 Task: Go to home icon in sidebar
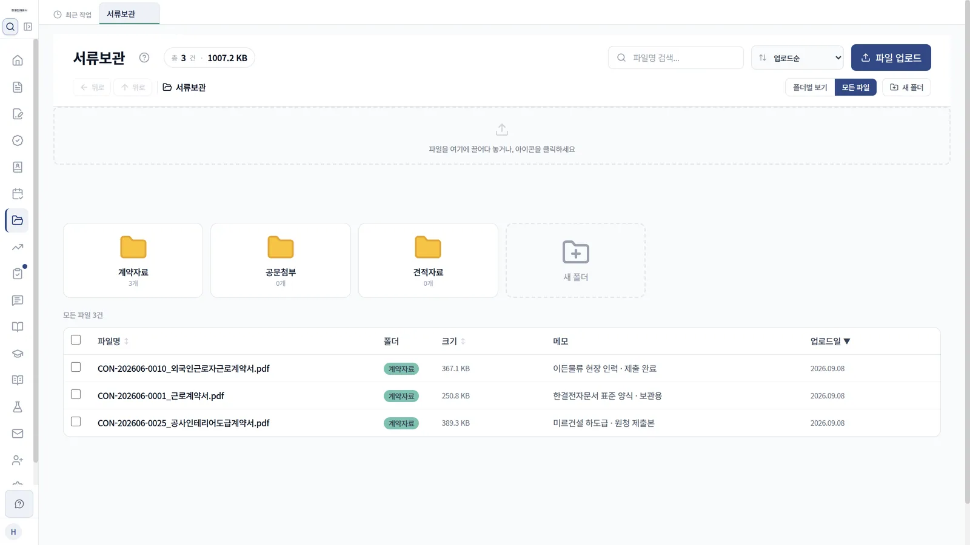tap(18, 61)
